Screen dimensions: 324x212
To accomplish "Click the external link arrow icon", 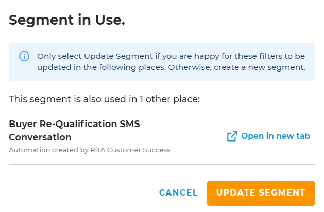I will coord(232,136).
